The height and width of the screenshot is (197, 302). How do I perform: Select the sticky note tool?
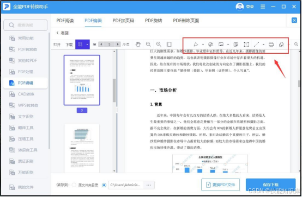pos(235,45)
